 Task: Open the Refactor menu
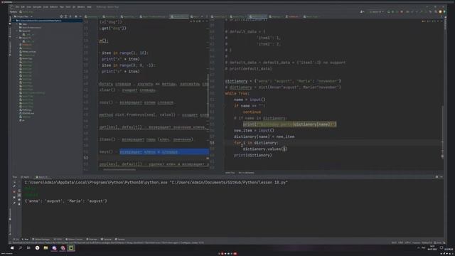(54, 6)
